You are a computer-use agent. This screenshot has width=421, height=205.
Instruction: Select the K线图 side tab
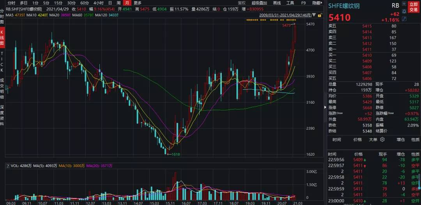pos(2,36)
